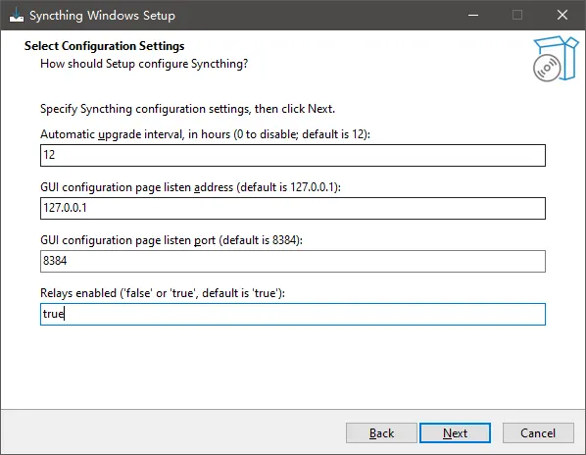Click 'Specify Syncthing configuration settings' instruction text
Screen dimensions: 586x455
pos(187,109)
